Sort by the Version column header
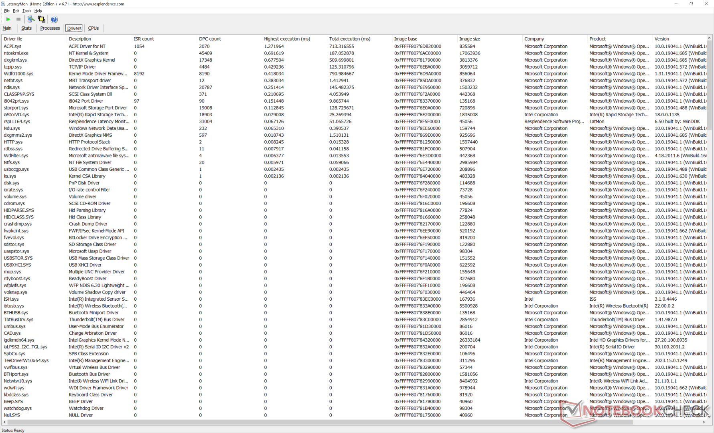Image resolution: width=714 pixels, height=433 pixels. (680, 39)
